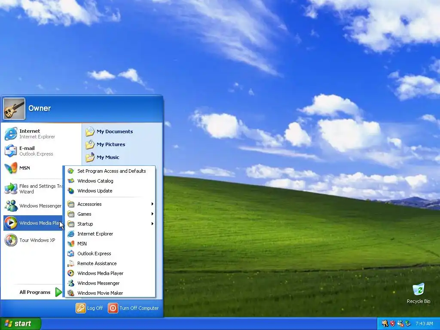Select Windows Media Player in All Programs list
The width and height of the screenshot is (440, 330).
pos(110,273)
